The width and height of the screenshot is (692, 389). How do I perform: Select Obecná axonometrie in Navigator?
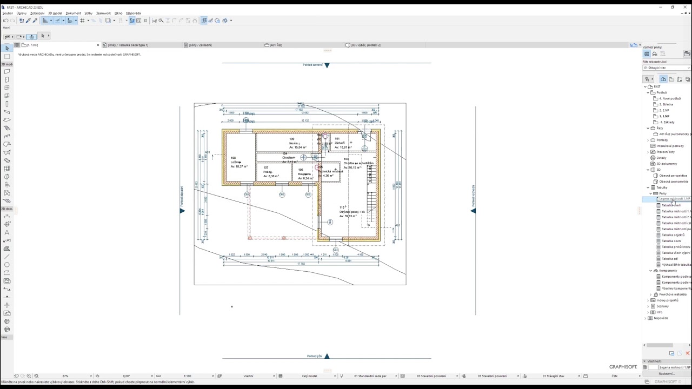(x=674, y=182)
